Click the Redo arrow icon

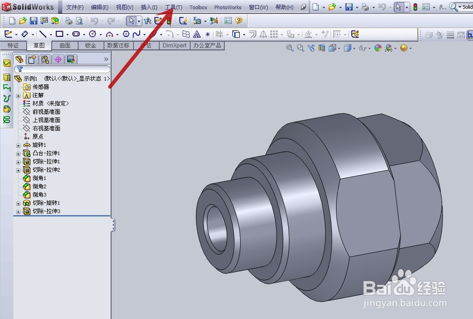111,20
